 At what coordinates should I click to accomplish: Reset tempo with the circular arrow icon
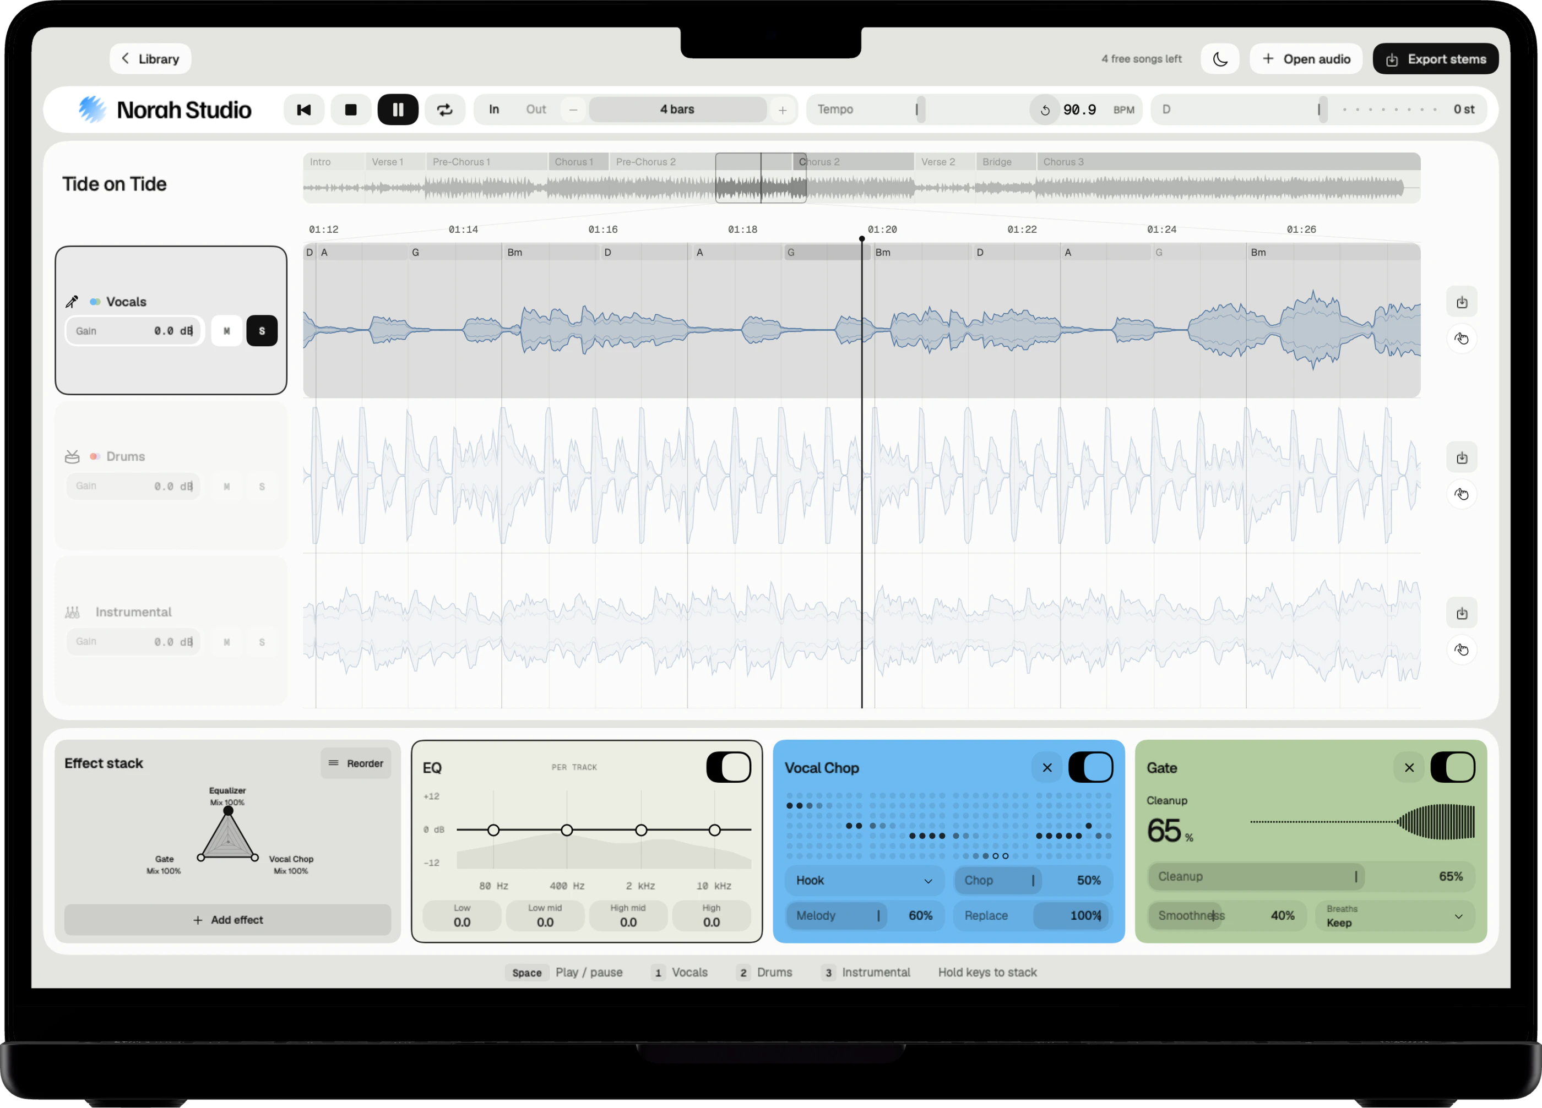click(1045, 110)
